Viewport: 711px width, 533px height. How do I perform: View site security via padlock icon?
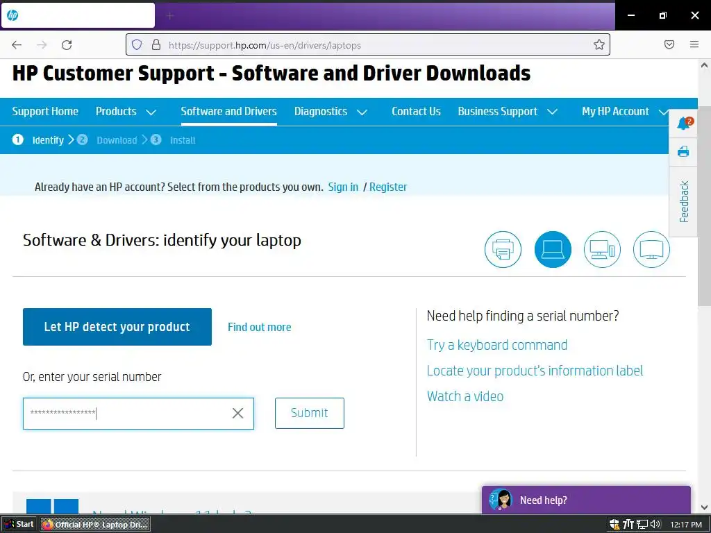coord(156,44)
